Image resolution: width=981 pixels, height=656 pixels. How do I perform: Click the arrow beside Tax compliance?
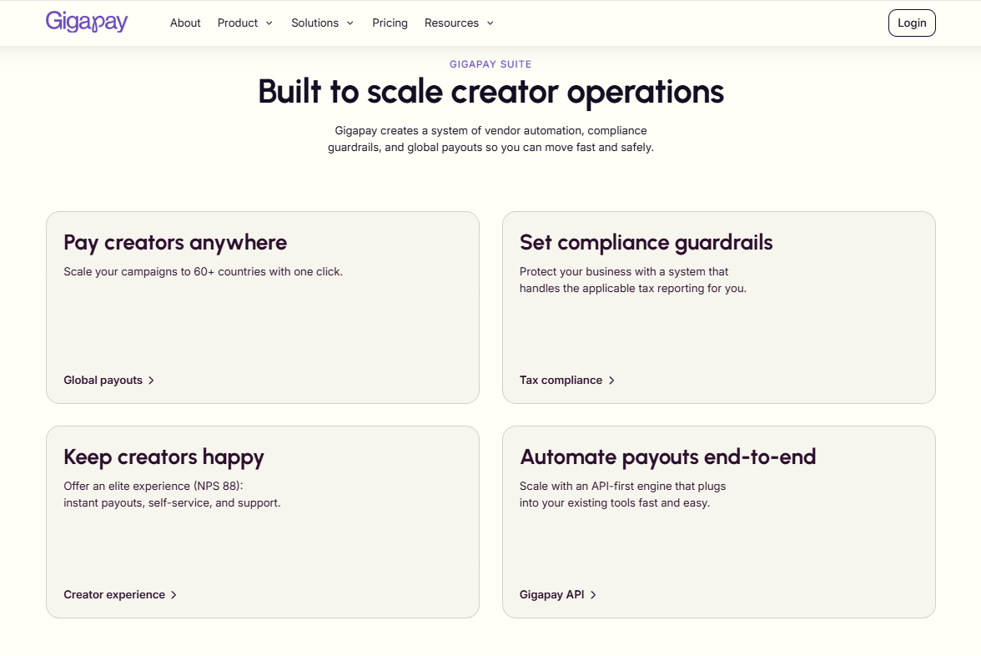tap(611, 381)
